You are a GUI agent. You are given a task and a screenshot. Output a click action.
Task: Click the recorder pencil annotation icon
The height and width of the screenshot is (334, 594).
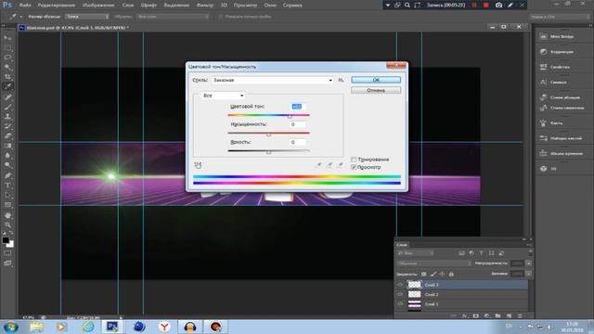[510, 5]
